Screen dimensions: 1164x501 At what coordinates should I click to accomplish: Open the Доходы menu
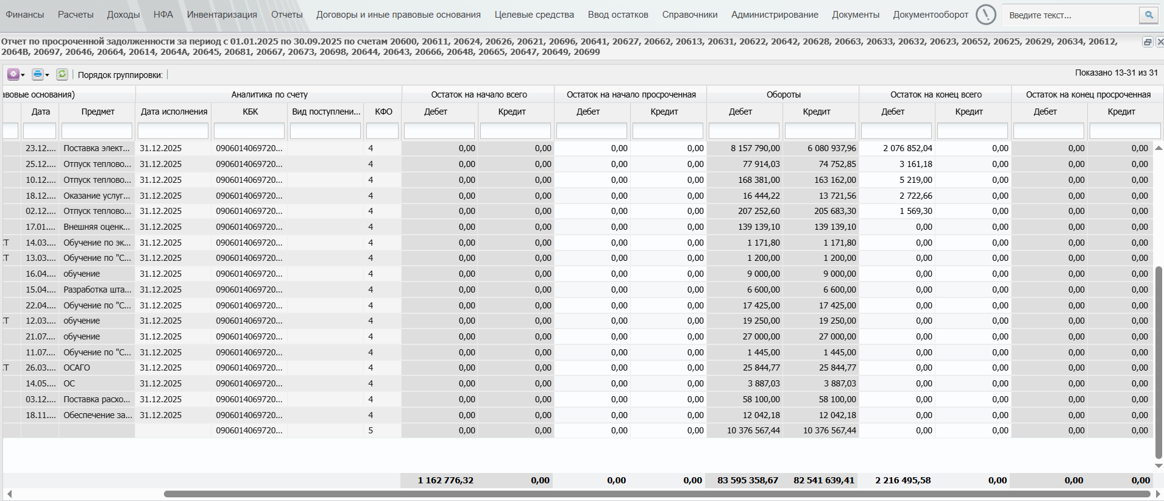tap(123, 15)
